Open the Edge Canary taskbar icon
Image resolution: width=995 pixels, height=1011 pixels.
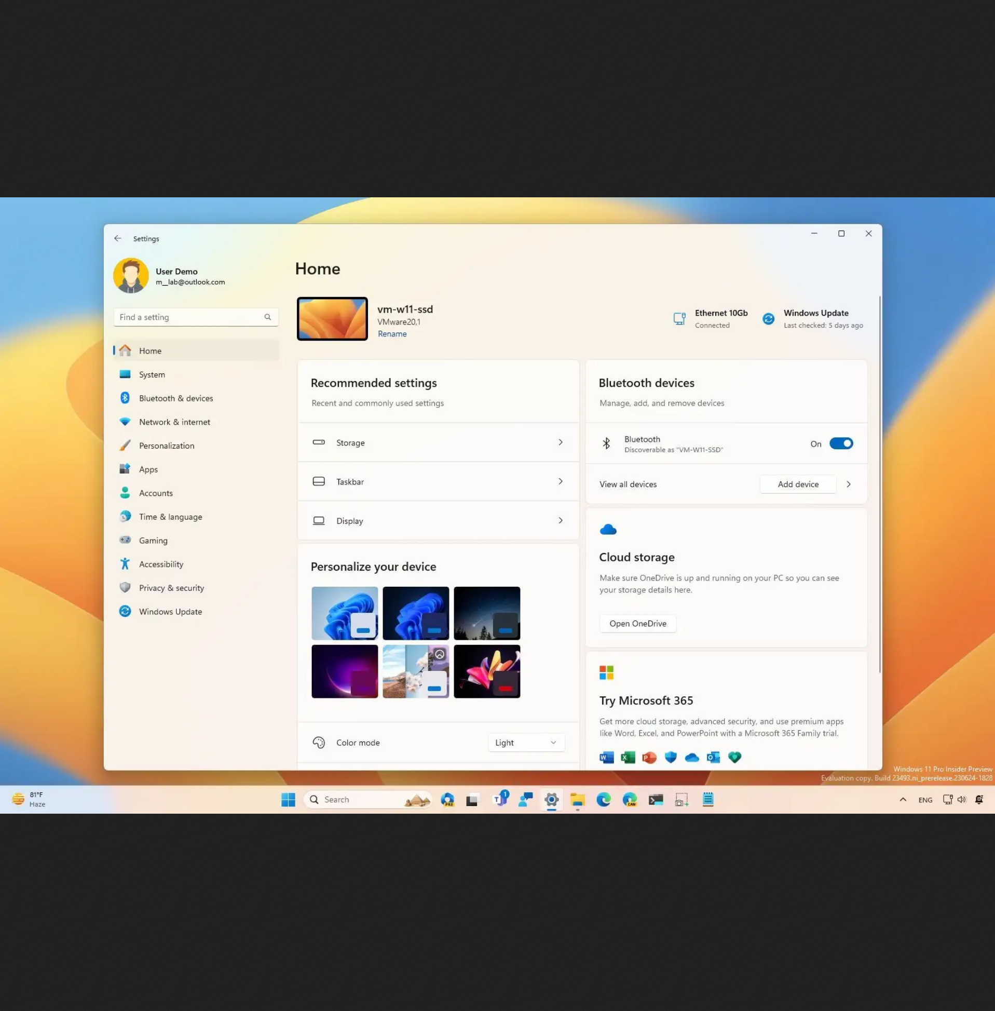630,799
